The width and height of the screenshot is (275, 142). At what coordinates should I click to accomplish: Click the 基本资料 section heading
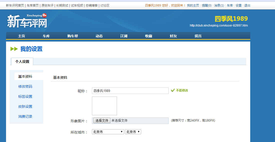[x=60, y=77]
